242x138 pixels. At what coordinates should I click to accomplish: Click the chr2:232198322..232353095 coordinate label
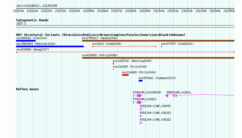coord(37,6)
